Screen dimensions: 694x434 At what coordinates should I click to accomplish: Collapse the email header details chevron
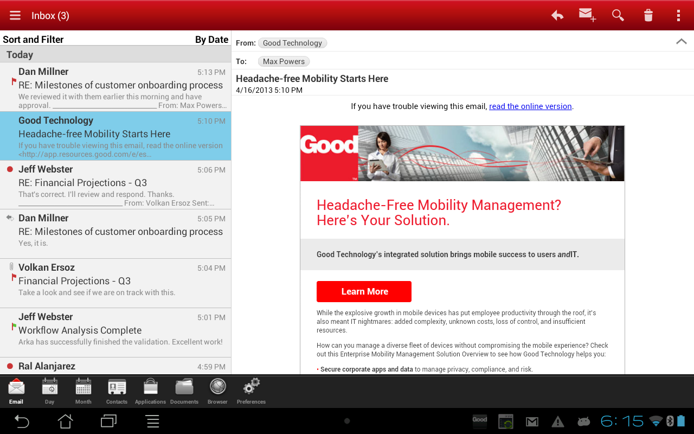[682, 42]
